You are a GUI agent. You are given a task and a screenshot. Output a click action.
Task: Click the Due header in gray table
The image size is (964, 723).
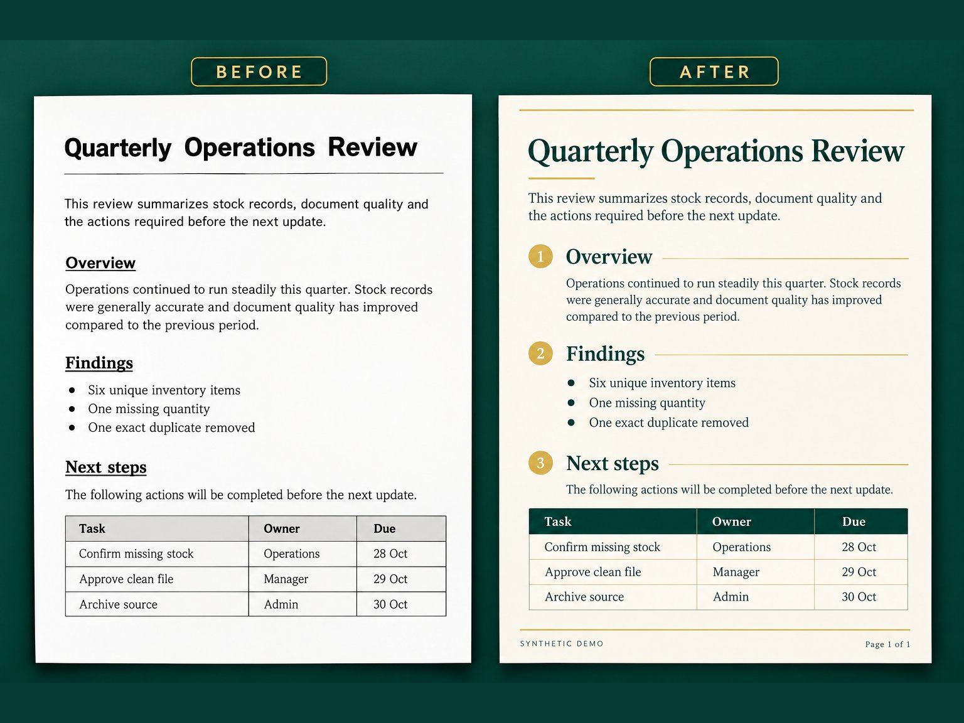click(384, 528)
